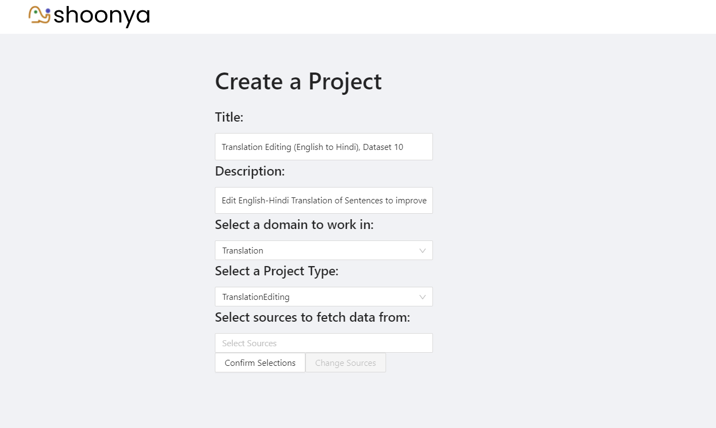Viewport: 716px width, 428px height.
Task: Click the Select a domain to work in label
Action: coord(294,225)
